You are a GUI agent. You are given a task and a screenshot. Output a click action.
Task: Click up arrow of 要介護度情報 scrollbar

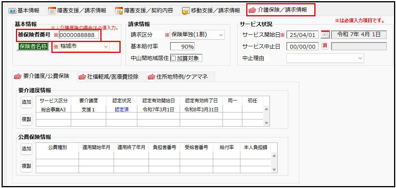point(266,109)
